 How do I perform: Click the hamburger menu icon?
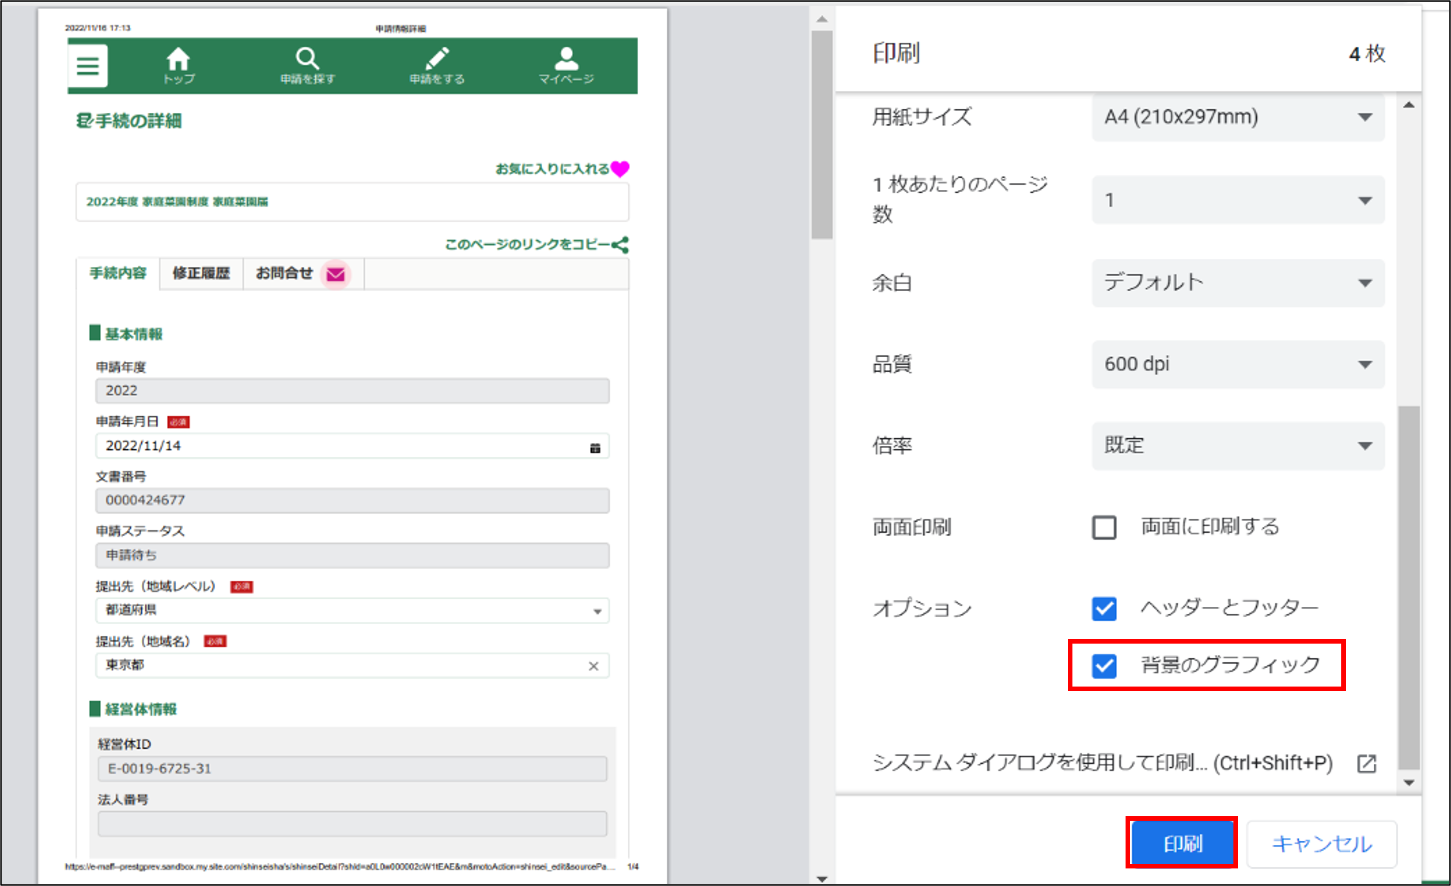pyautogui.click(x=88, y=66)
